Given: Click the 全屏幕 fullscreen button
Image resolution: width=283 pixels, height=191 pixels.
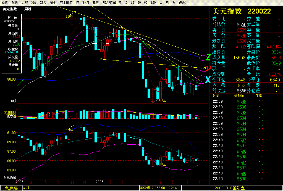Looking at the screenshot, I should pyautogui.click(x=11, y=188).
